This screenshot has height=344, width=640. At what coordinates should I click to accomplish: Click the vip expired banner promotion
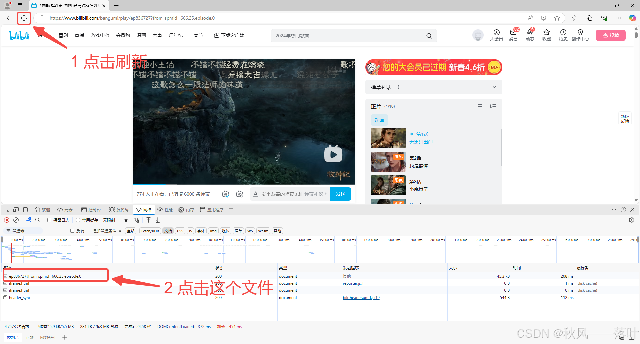coord(434,67)
